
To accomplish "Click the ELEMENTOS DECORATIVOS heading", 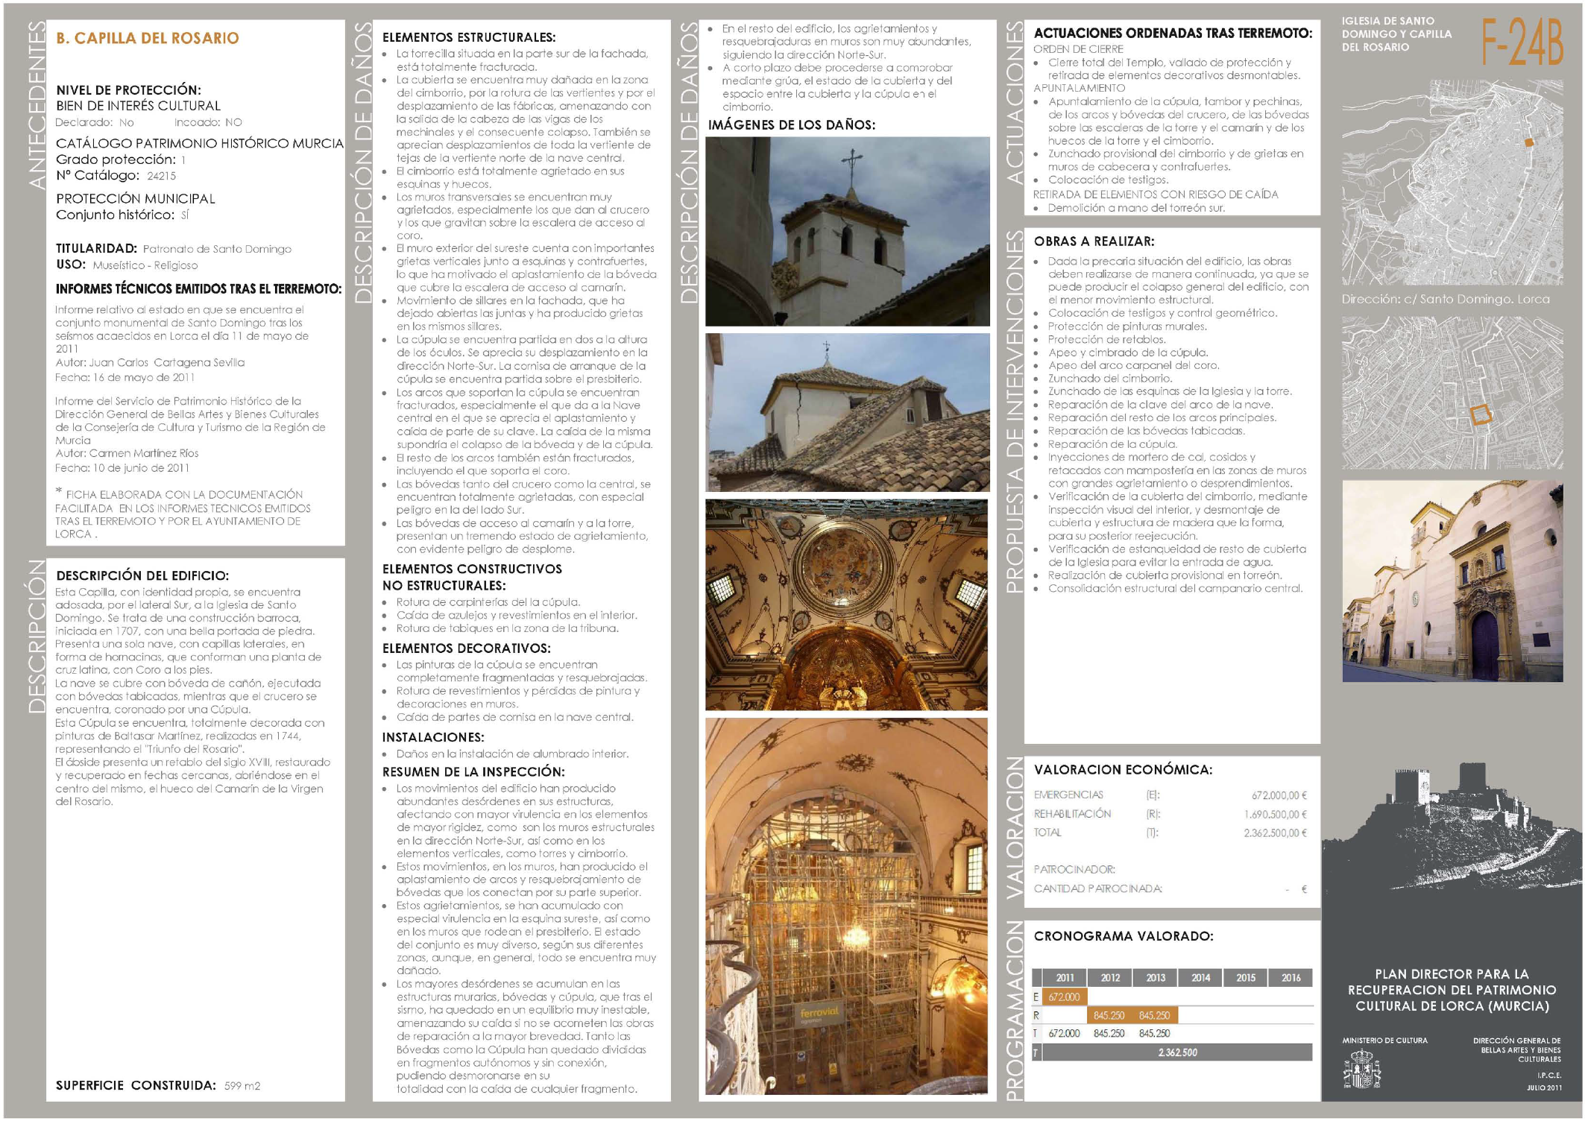I will [467, 648].
